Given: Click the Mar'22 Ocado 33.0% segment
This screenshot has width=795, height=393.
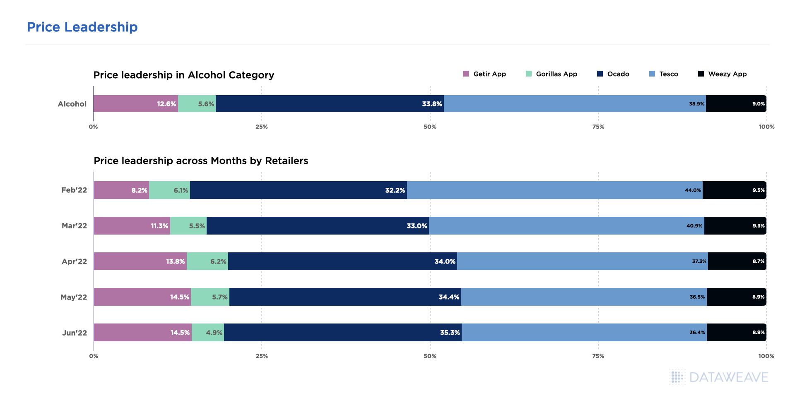Looking at the screenshot, I should click(x=318, y=226).
